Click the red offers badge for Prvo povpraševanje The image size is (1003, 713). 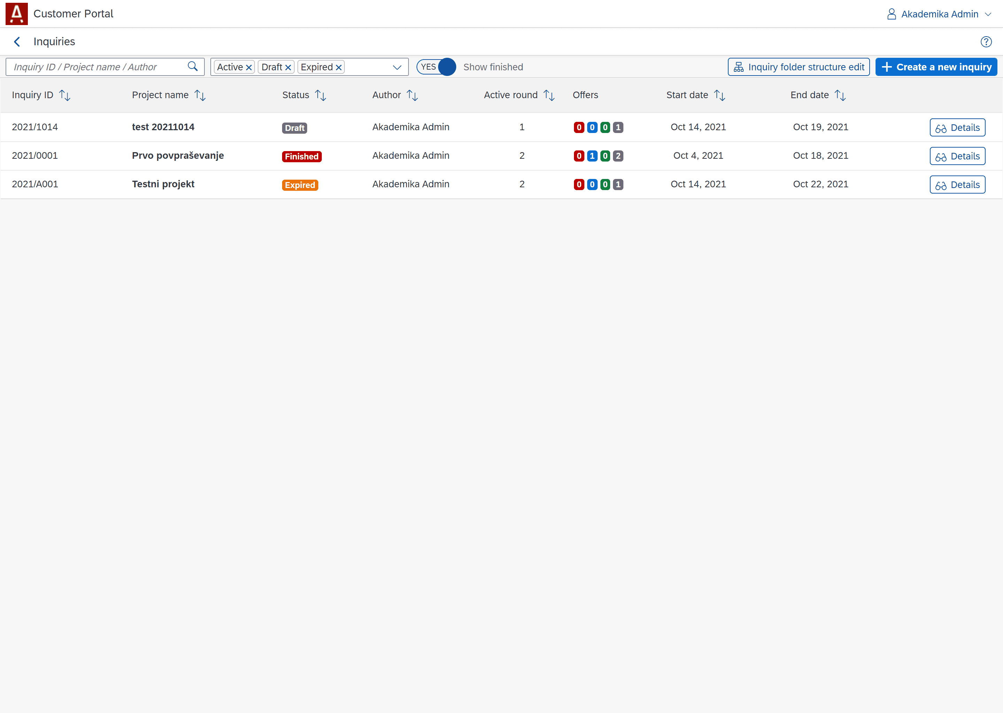579,156
